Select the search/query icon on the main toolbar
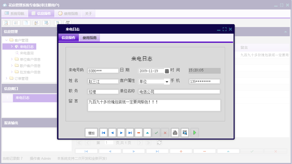This screenshot has width=292, height=164. (x=6, y=23)
